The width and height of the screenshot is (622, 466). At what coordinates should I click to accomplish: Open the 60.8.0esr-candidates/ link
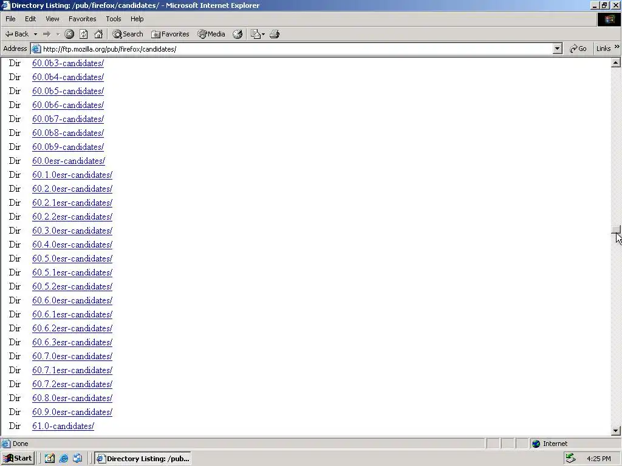(x=72, y=398)
